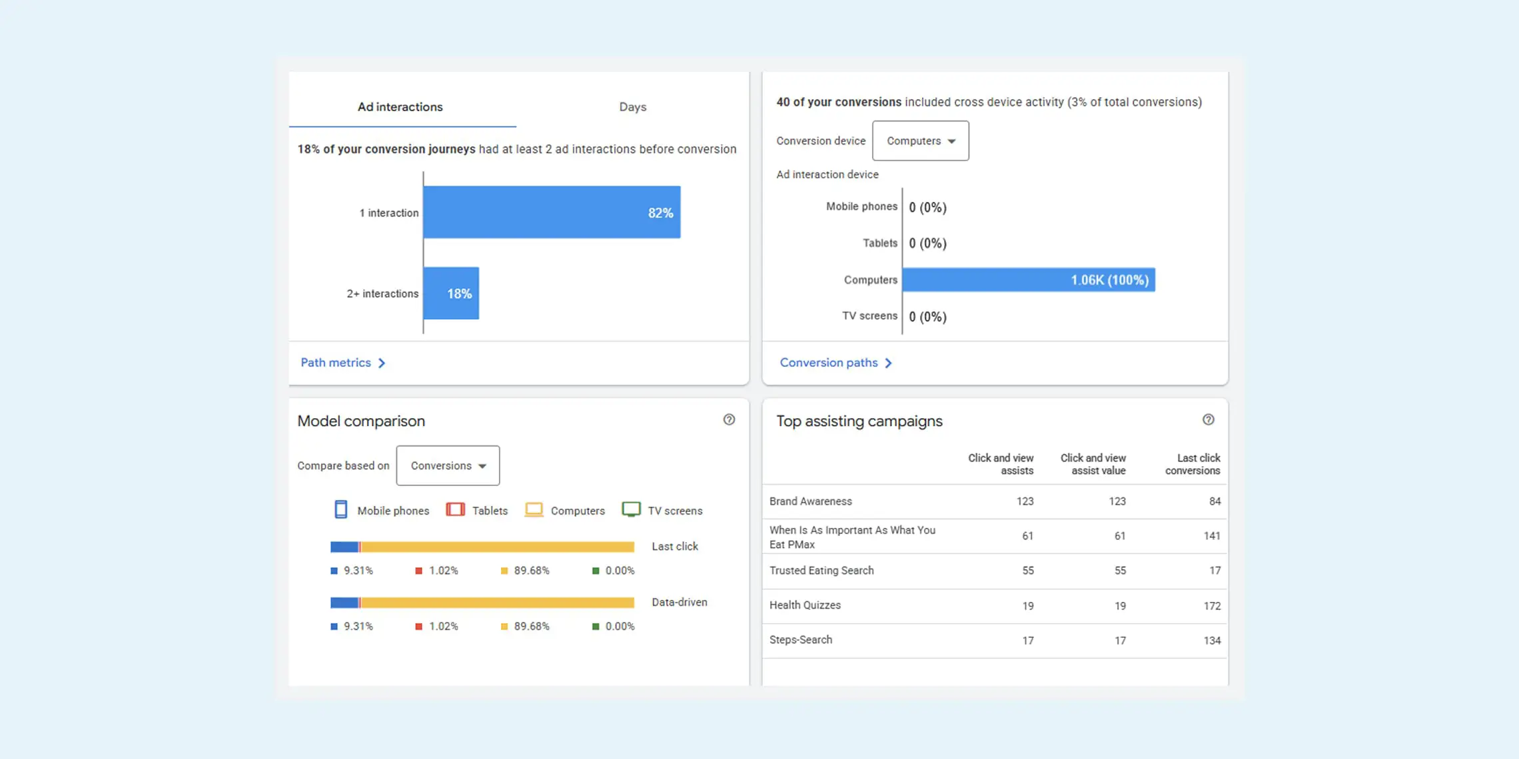This screenshot has width=1519, height=759.
Task: Open the Path metrics link
Action: [x=336, y=363]
